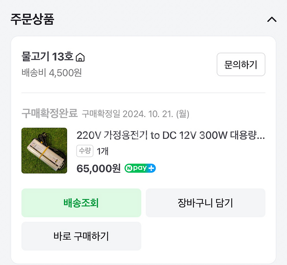Click the 구매확정일 label text
The width and height of the screenshot is (287, 265).
101,114
